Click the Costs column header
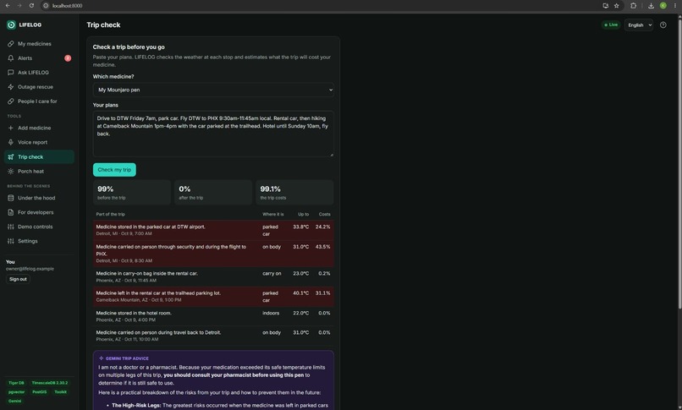Viewport: 682px width, 410px height. 324,215
